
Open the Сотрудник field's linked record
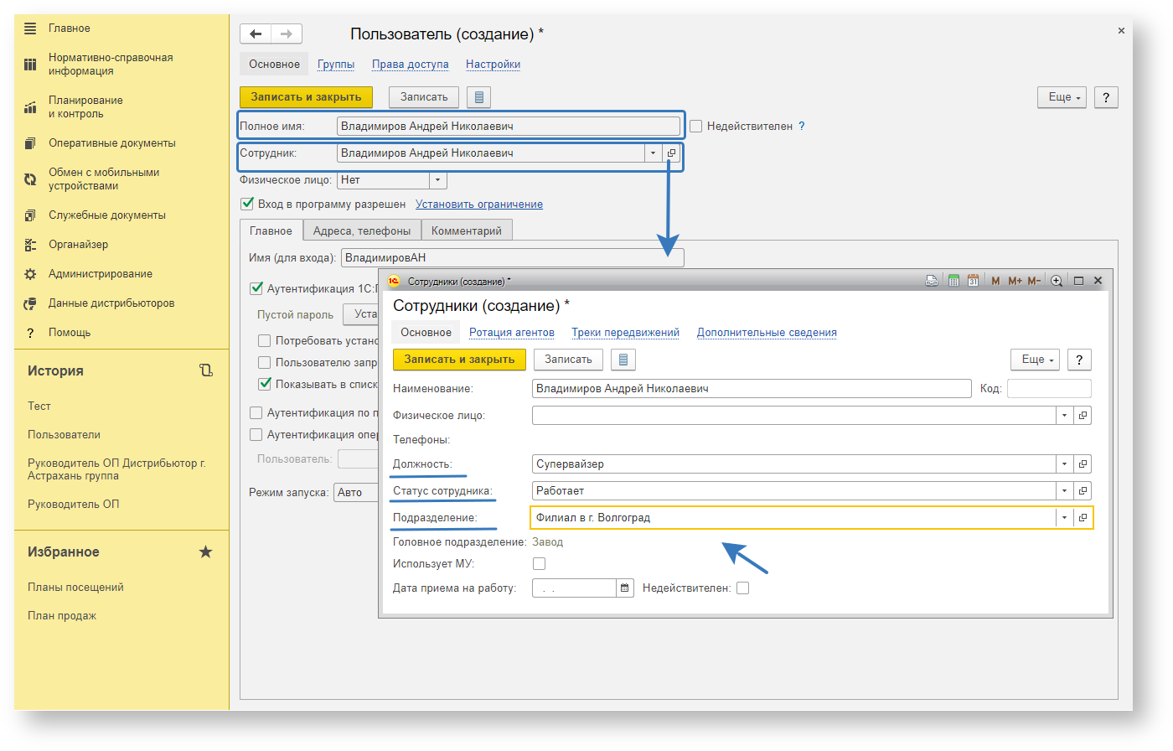click(x=671, y=153)
